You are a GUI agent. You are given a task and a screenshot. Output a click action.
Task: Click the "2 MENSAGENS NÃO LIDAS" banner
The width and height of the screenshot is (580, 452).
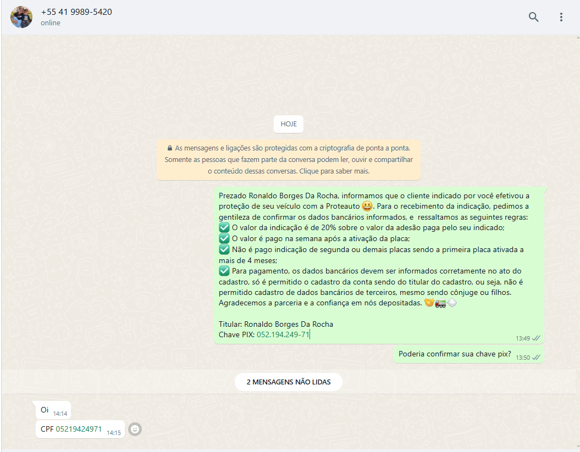289,382
